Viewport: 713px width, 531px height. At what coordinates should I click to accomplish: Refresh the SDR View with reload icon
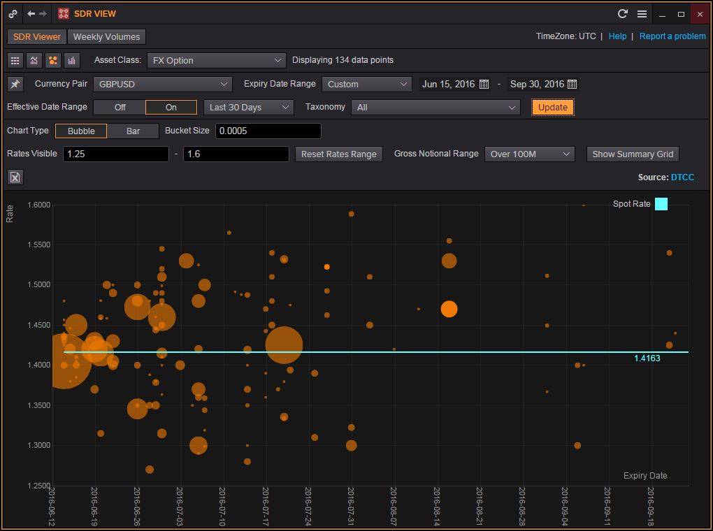pos(623,14)
